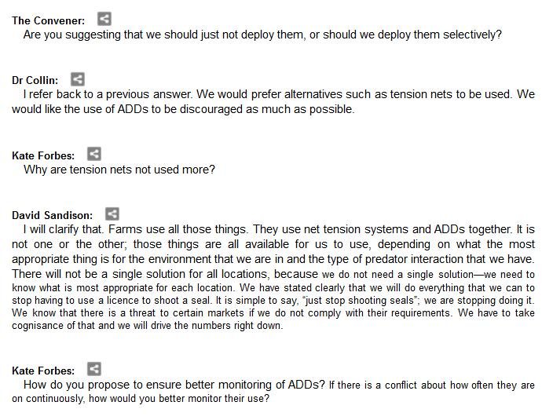
Task: Click the David Sandison speaker heading
Action: [52, 215]
